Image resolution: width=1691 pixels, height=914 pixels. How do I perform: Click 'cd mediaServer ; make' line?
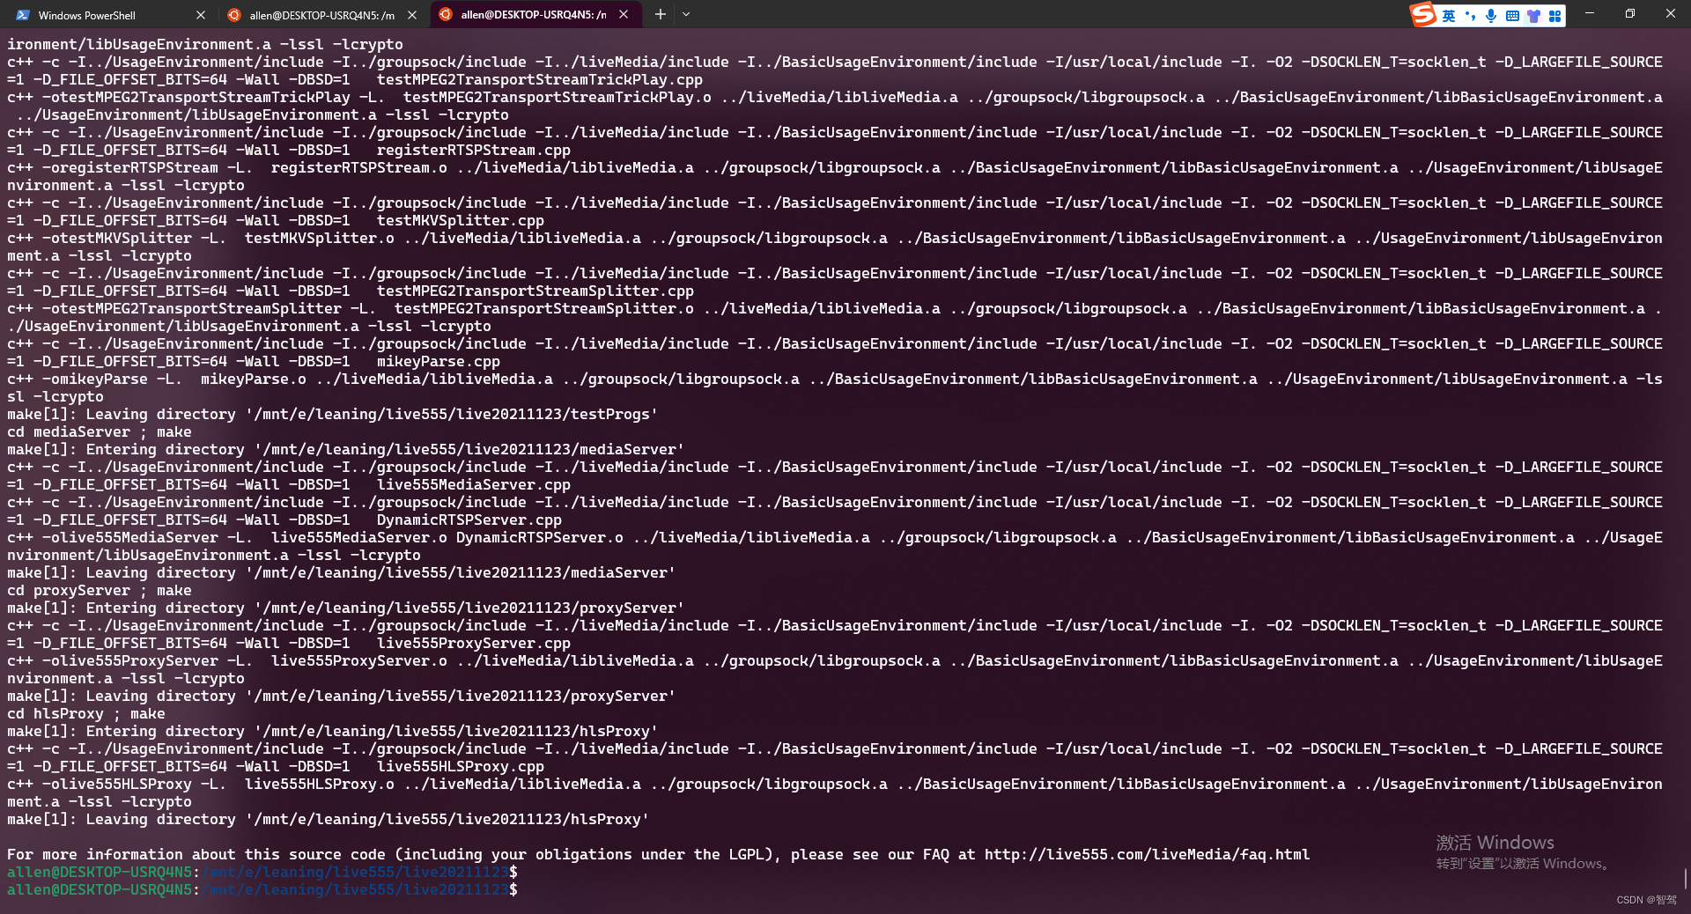[x=100, y=431]
